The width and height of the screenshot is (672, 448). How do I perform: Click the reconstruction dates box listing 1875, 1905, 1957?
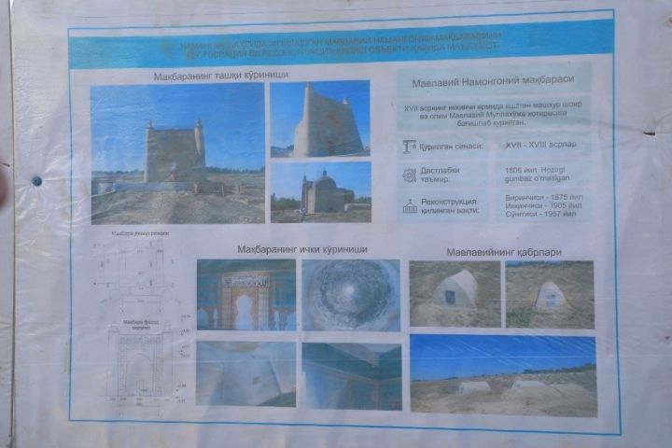click(x=544, y=205)
